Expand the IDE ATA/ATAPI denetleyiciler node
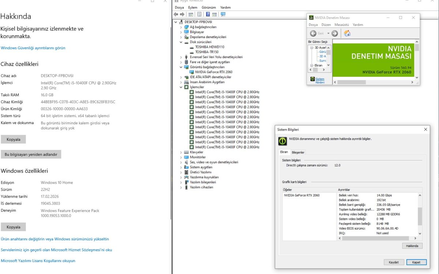This screenshot has width=439, height=274. tap(181, 77)
